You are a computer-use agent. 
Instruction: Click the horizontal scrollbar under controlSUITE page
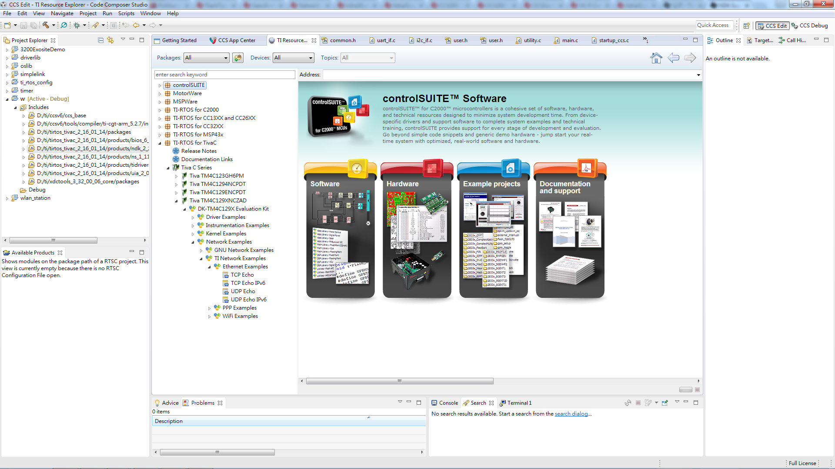[x=399, y=381]
